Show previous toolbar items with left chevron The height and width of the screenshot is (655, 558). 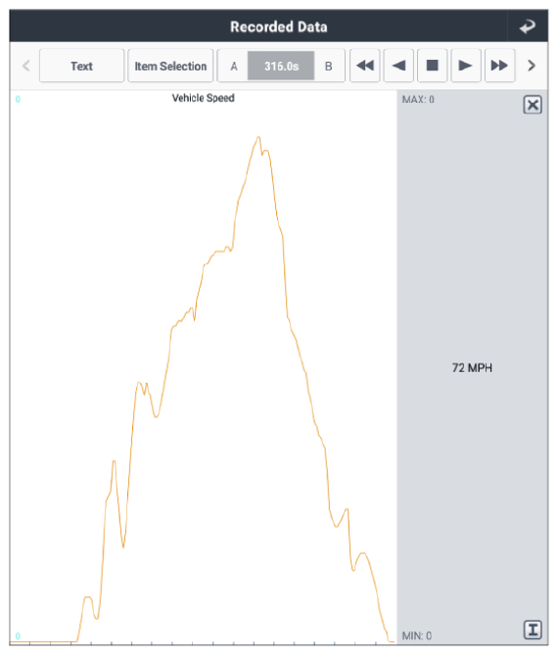pyautogui.click(x=26, y=66)
